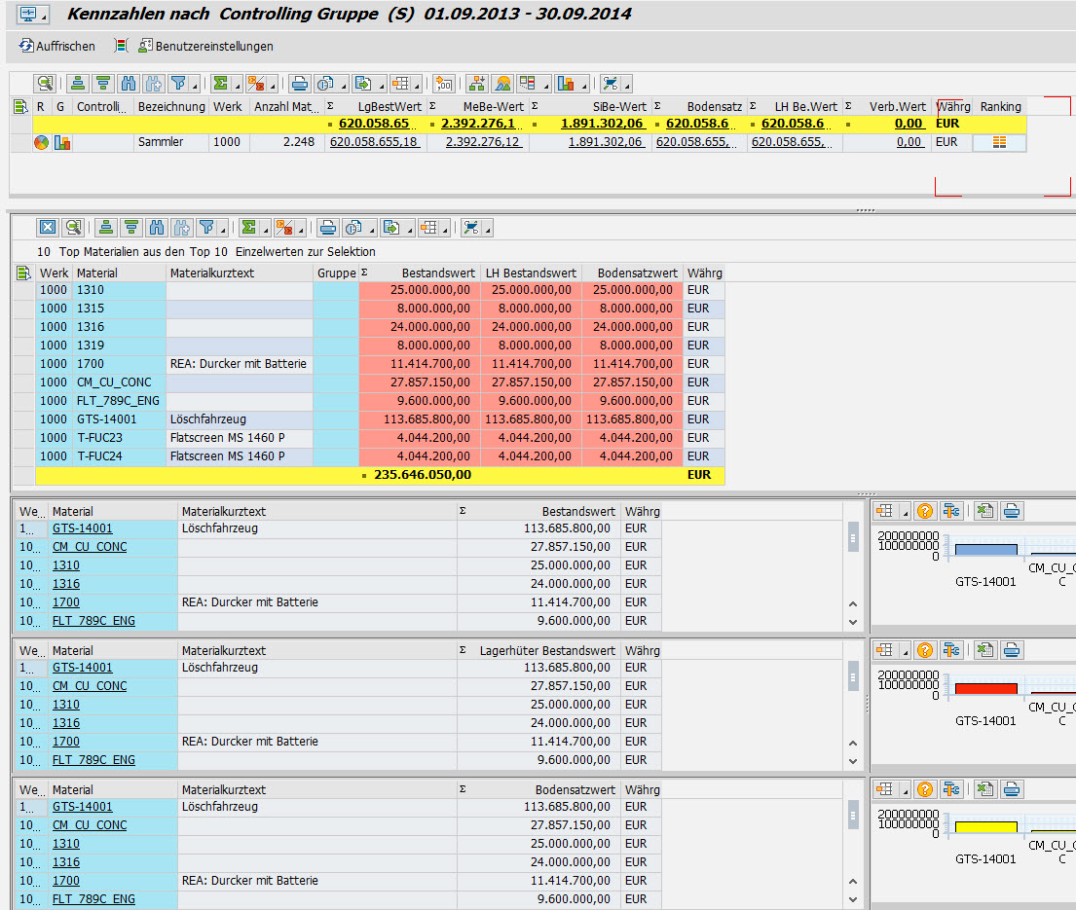Expand the sum total dropdown in middle toolbar
The image size is (1076, 910).
tap(266, 229)
